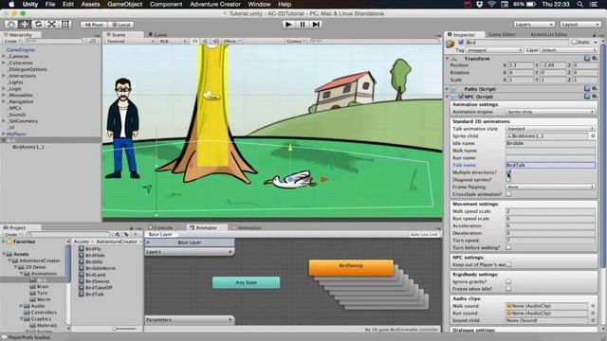Viewport: 607px width, 341px height.
Task: Collapse the Transform component
Action: tap(448, 59)
